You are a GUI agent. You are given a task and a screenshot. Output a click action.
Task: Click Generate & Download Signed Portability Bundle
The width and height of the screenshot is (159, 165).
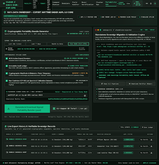(27, 109)
